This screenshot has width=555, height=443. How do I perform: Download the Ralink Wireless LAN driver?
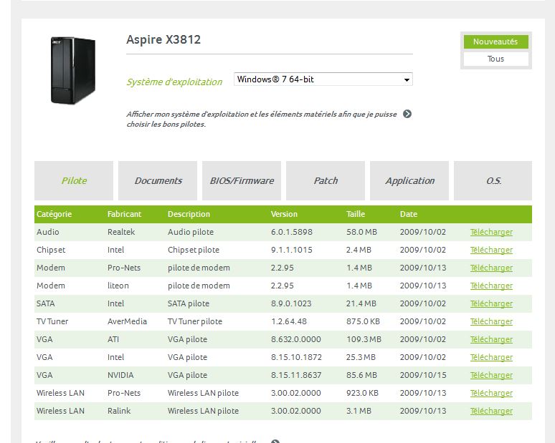click(x=491, y=412)
